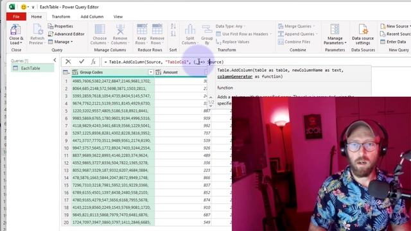
Task: Click Recent Sources
Action: point(396,34)
